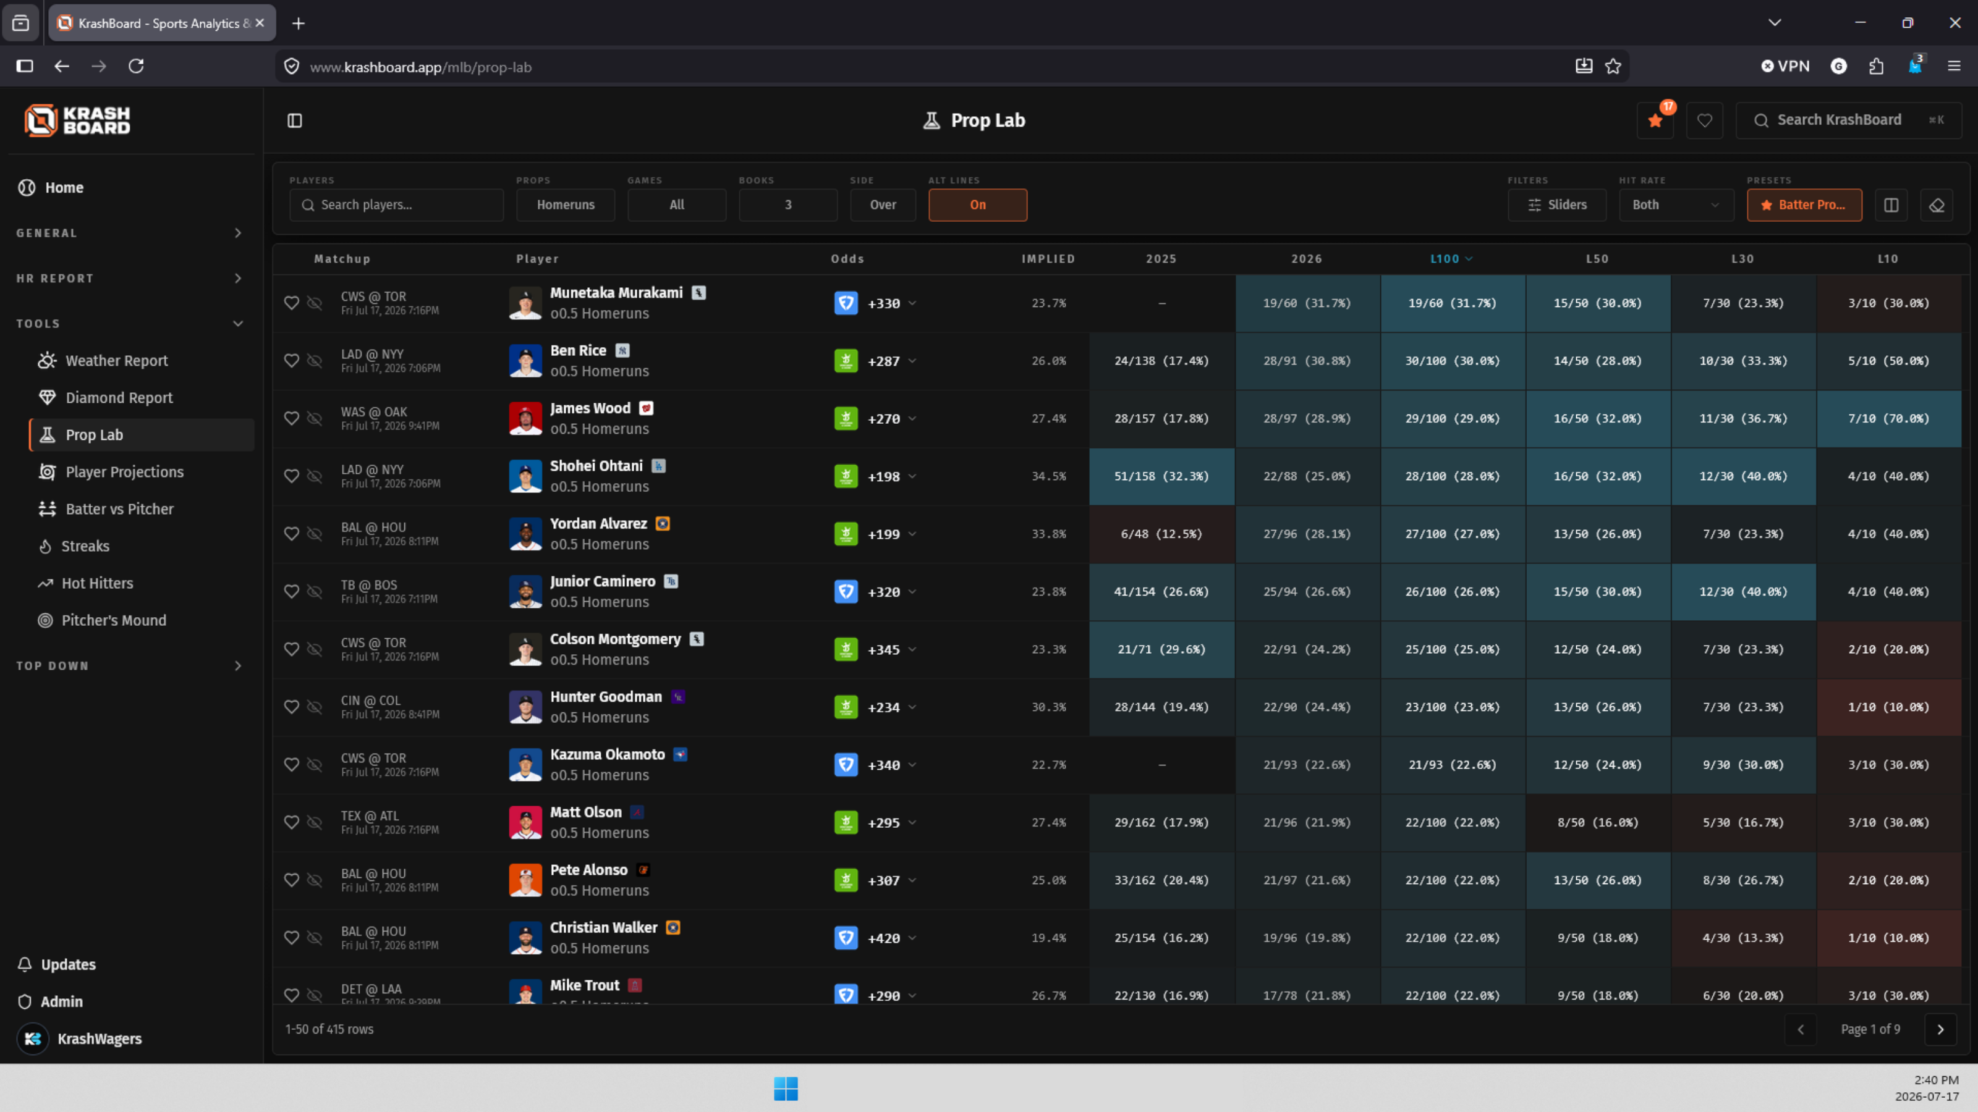Expand the HR Report sidebar section
1978x1112 pixels.
tap(129, 279)
